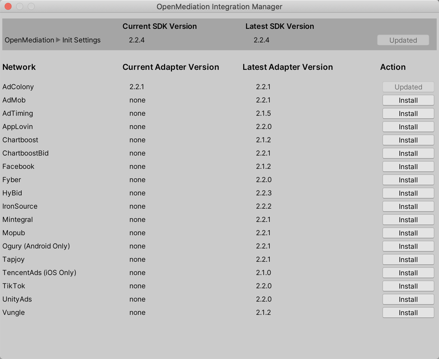Click TencentAds' latest version 2.1.0

pos(263,273)
